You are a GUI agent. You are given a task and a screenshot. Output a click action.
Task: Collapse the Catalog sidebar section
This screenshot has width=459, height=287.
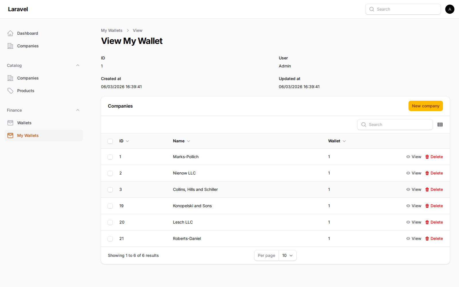pyautogui.click(x=77, y=65)
